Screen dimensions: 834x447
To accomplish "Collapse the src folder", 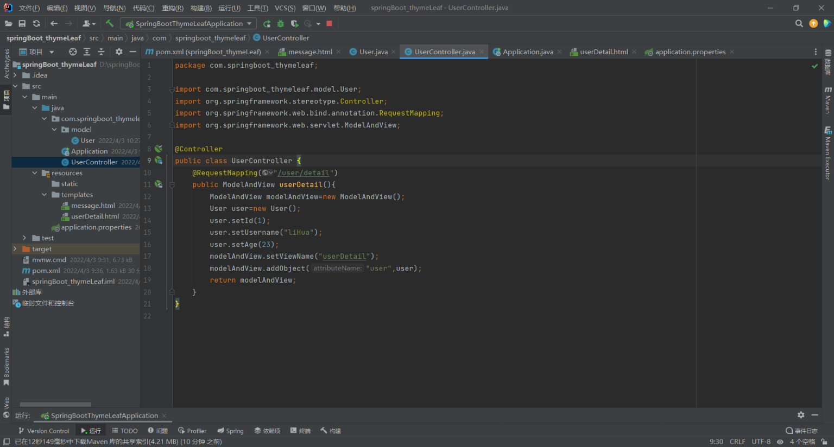I will point(15,86).
